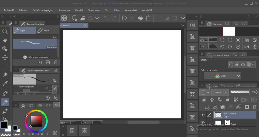
Task: Zoom out in the Navigator panel
Action: tap(222, 40)
